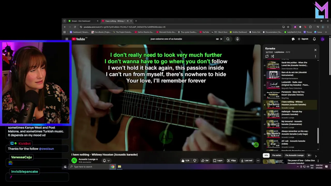
Task: Open Acoustic Lounge channel name link
Action: [87, 159]
